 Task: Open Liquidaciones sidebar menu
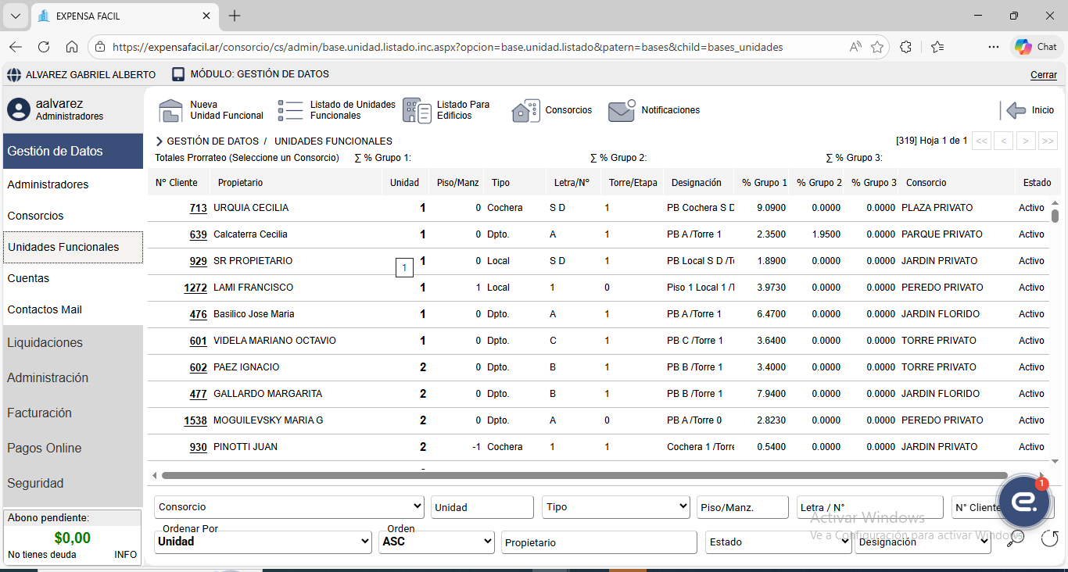[x=45, y=343]
